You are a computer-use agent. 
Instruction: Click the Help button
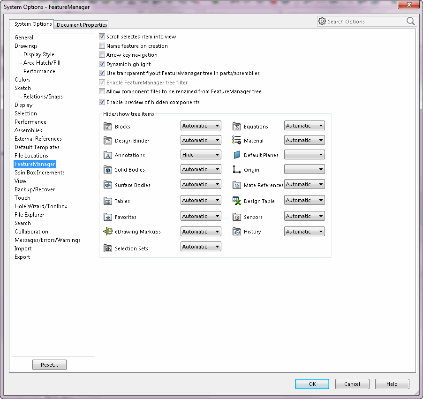pos(392,384)
